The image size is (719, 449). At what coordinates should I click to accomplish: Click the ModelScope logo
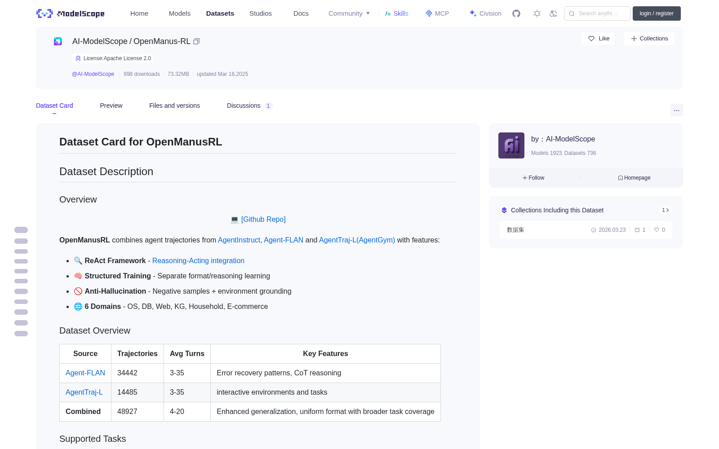click(70, 13)
